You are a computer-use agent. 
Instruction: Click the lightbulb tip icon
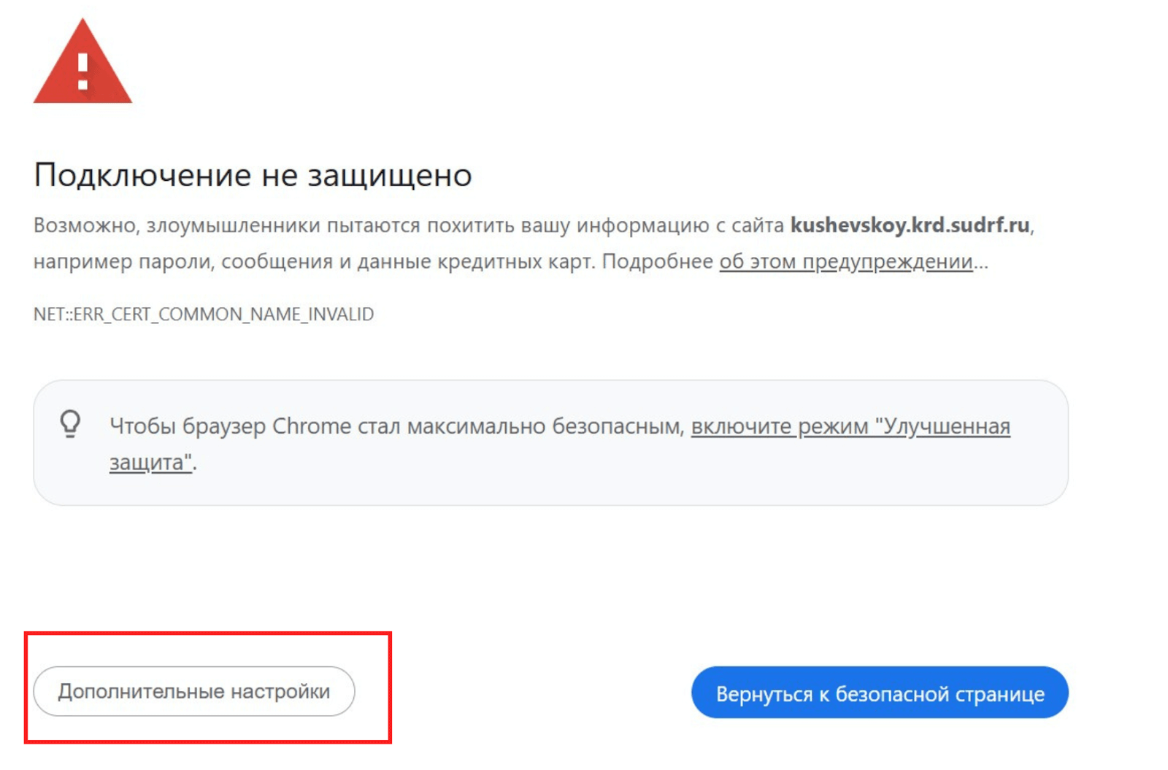pyautogui.click(x=70, y=423)
